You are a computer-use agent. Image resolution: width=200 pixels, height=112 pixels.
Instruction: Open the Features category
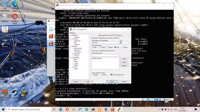pyautogui.click(x=77, y=44)
